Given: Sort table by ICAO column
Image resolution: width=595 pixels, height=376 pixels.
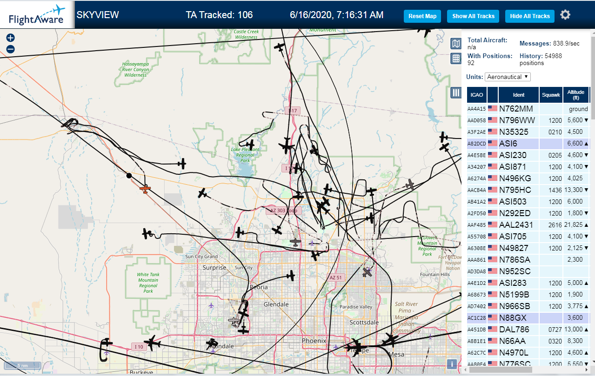Looking at the screenshot, I should pos(477,95).
